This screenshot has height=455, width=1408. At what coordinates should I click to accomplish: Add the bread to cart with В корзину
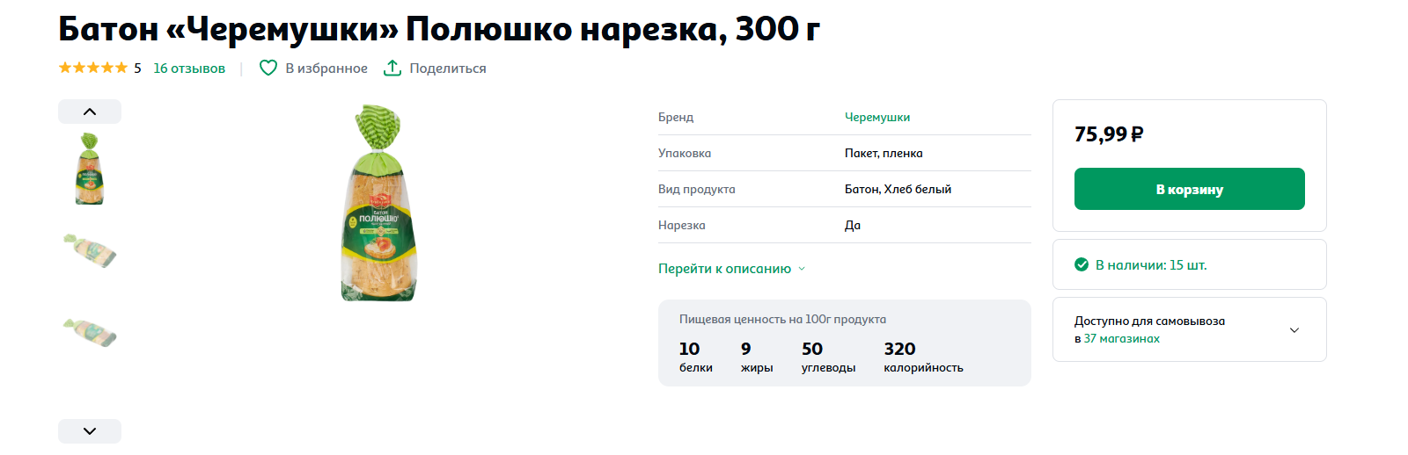(1190, 189)
